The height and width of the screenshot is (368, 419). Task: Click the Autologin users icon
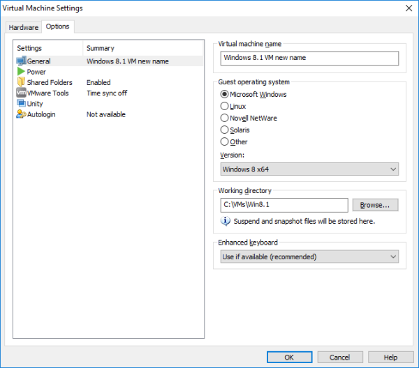coord(21,114)
